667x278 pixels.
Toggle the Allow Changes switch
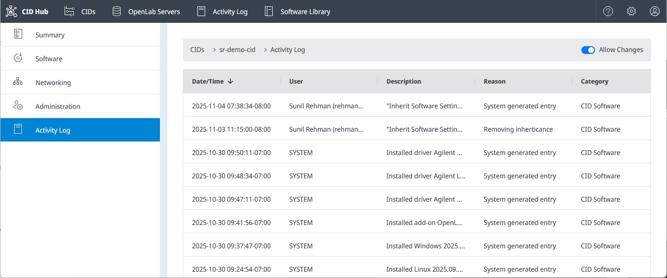588,50
